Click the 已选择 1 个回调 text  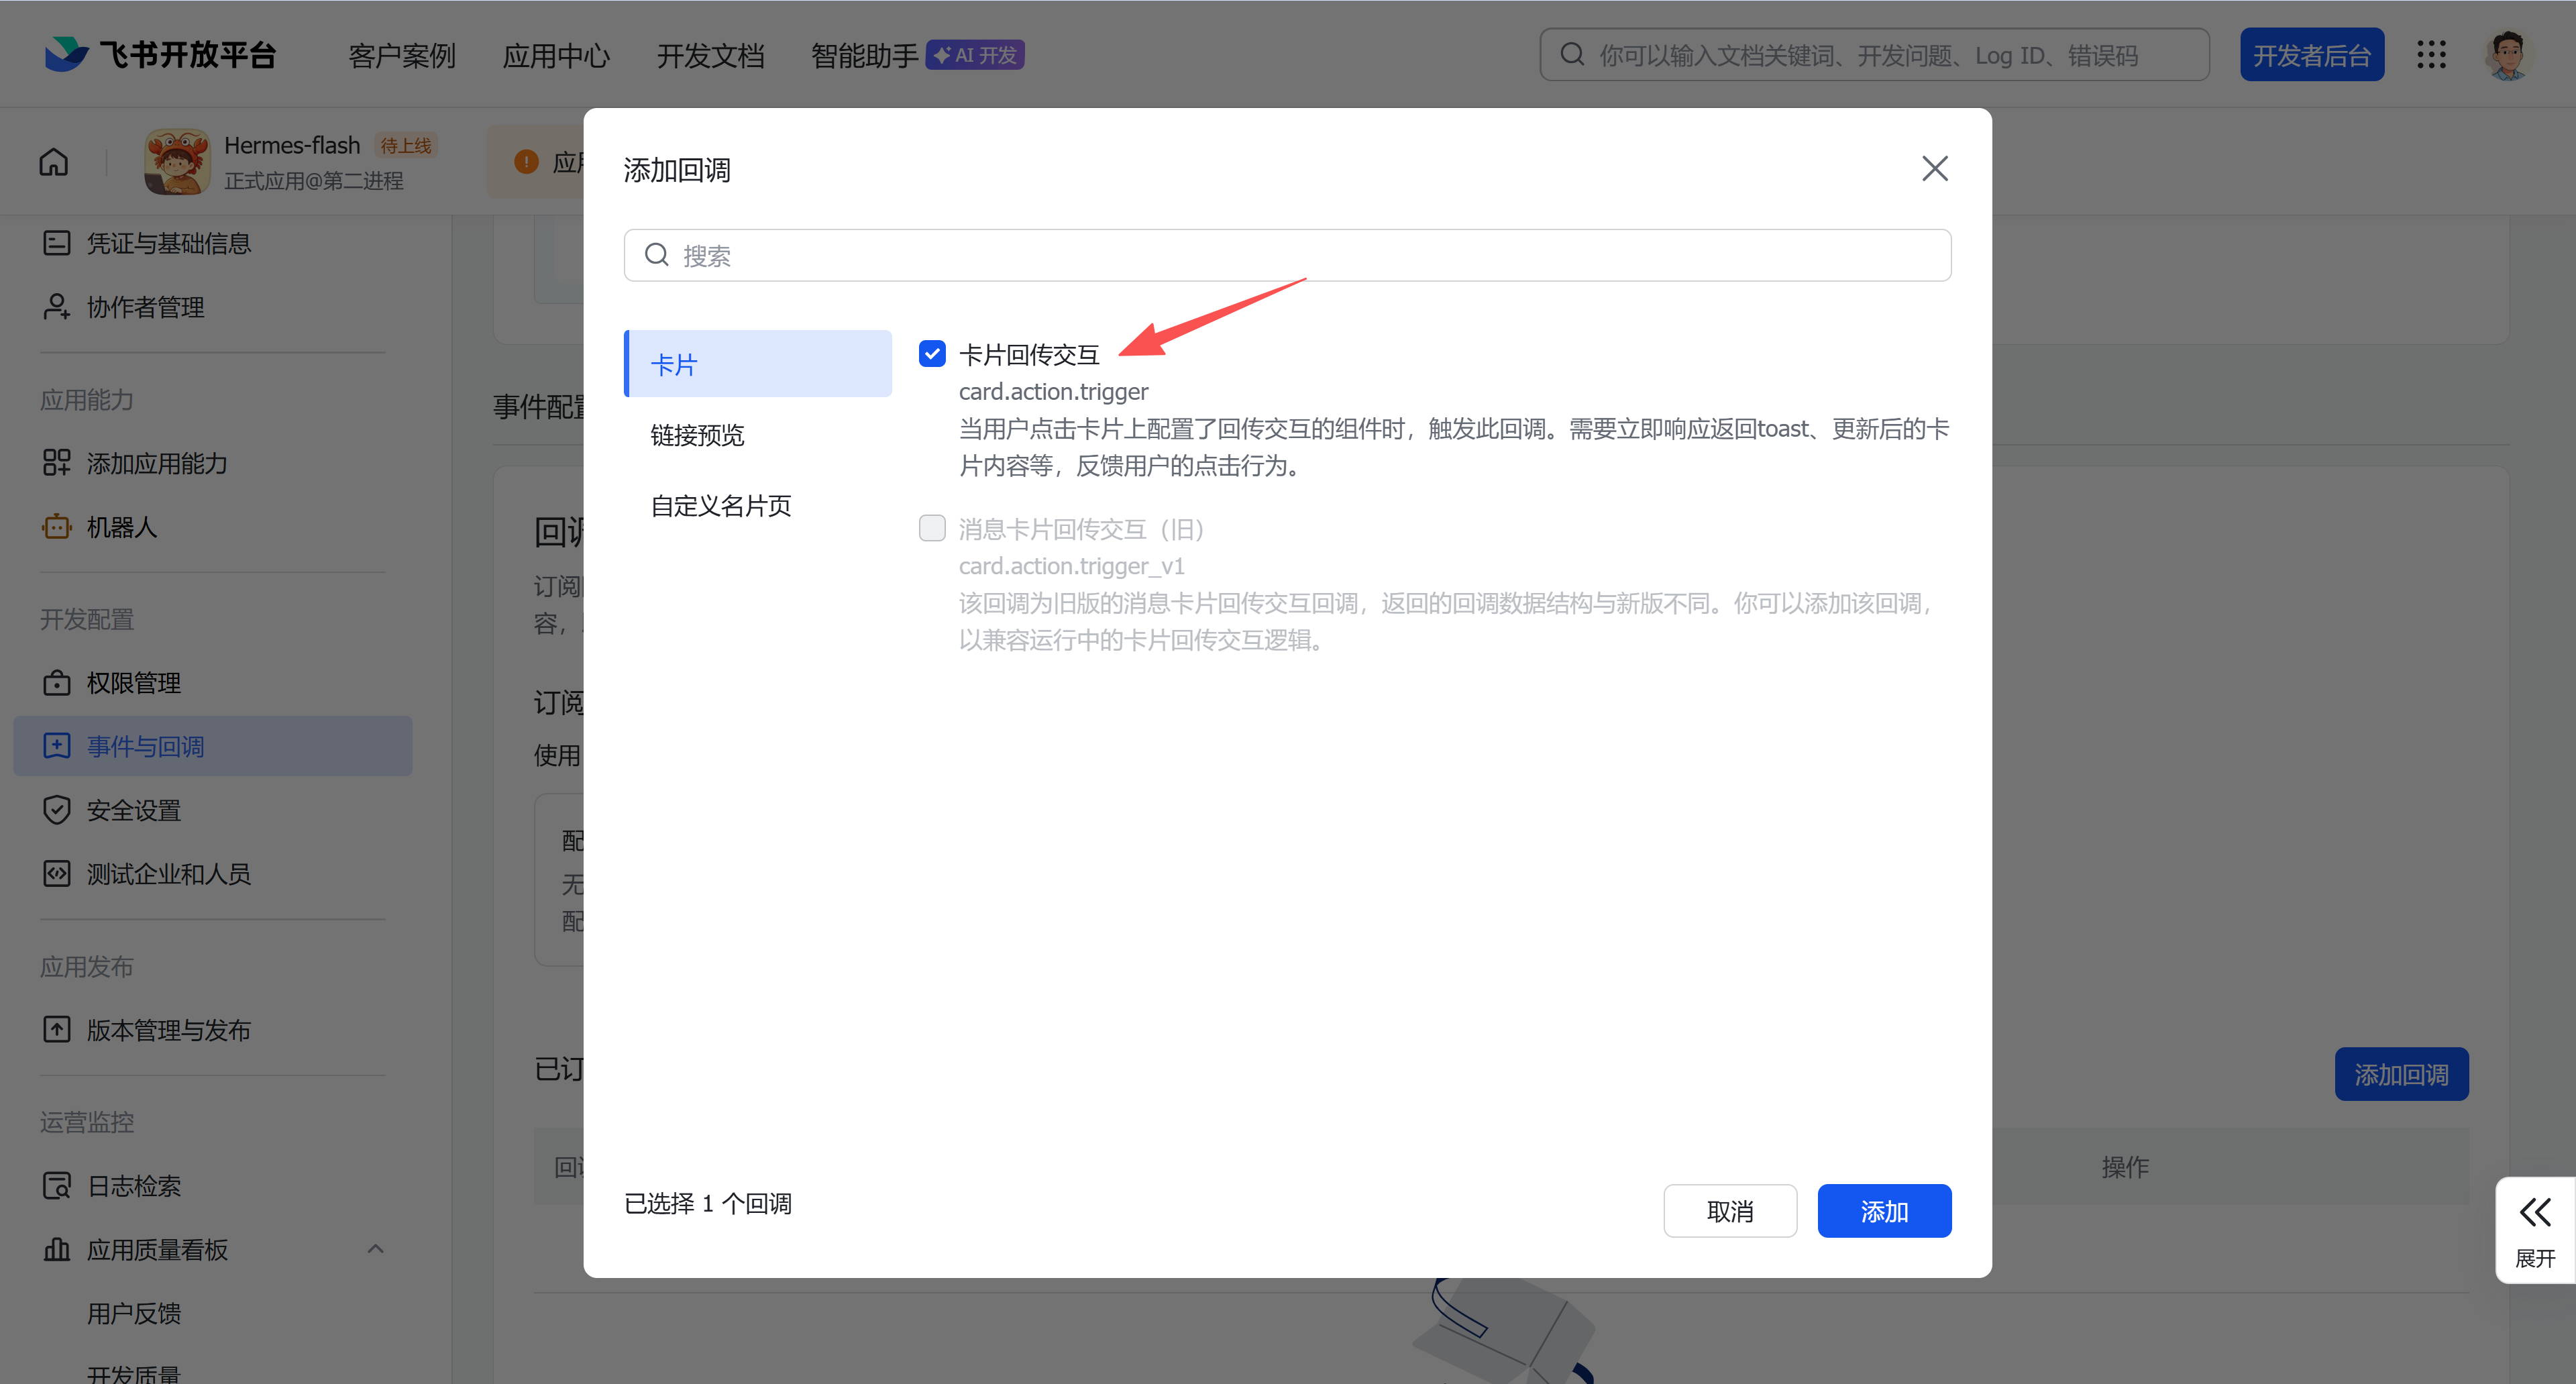point(708,1203)
